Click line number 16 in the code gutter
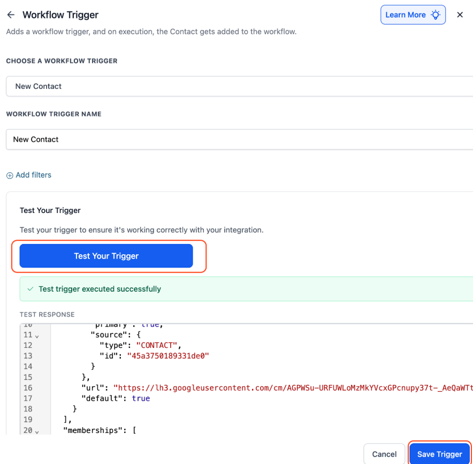 (x=28, y=388)
